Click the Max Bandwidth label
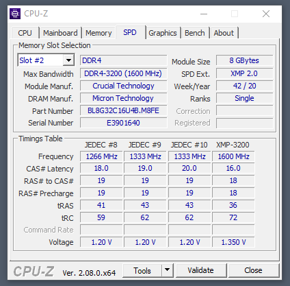Viewport: 290px width, 286px height. click(49, 74)
